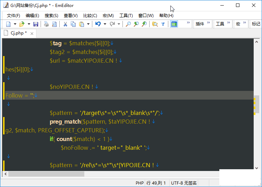This screenshot has height=187, width=262.
Task: Open the 搜索(S) menu
Action: [x=51, y=16]
